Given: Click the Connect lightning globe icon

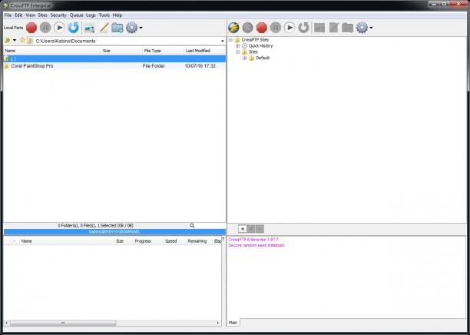Looking at the screenshot, I should click(x=233, y=28).
